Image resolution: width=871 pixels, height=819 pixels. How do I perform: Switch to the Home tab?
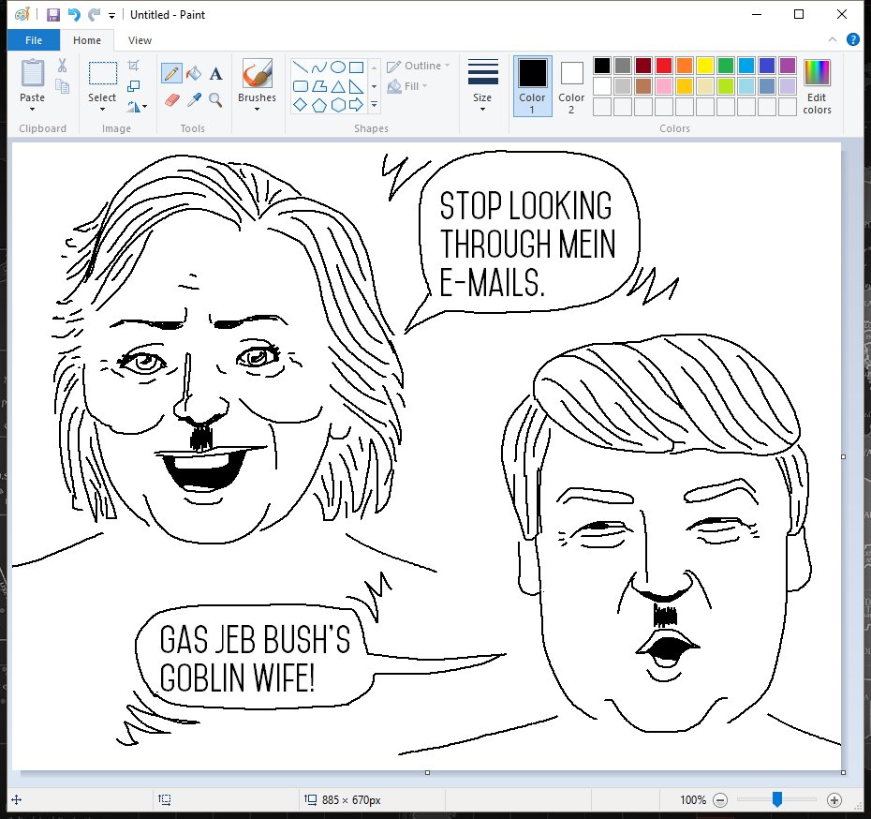point(87,40)
